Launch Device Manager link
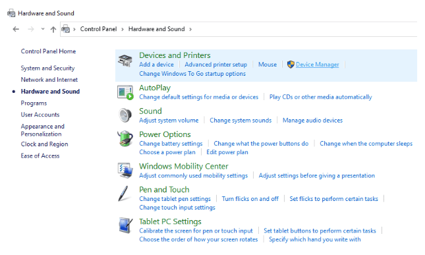The width and height of the screenshot is (425, 255). coord(317,65)
